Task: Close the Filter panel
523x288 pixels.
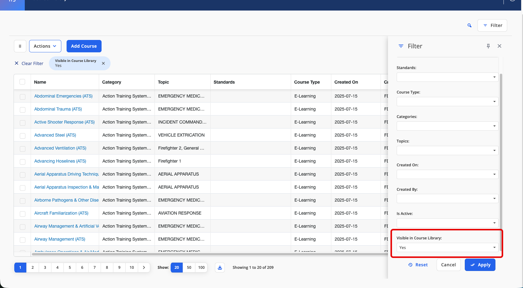Action: 499,46
